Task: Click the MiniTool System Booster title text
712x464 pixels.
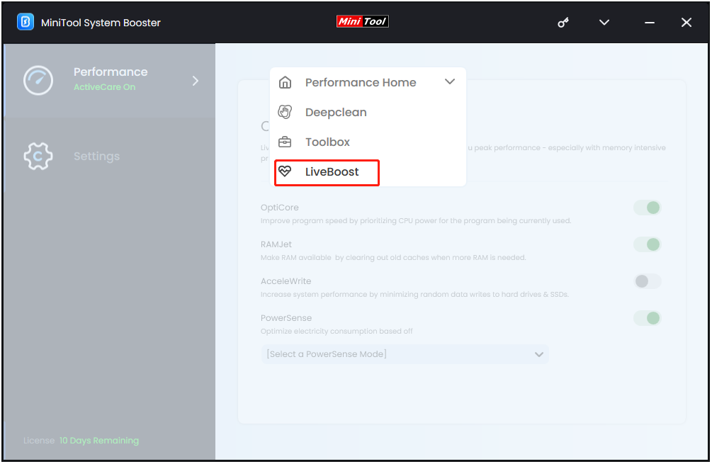Action: pyautogui.click(x=101, y=23)
